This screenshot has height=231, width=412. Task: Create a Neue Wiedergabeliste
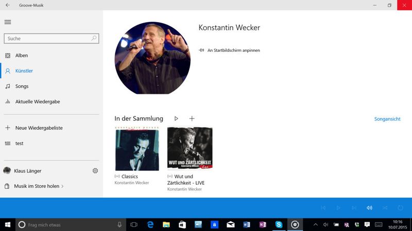pos(39,128)
